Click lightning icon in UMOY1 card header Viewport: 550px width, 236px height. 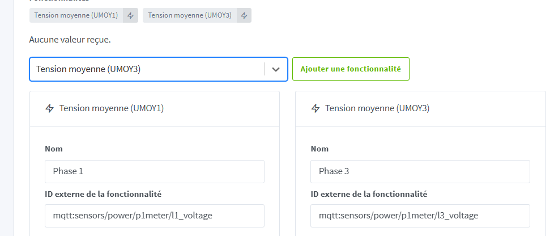point(49,108)
